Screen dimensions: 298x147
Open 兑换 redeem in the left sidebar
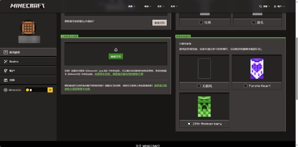[28, 80]
